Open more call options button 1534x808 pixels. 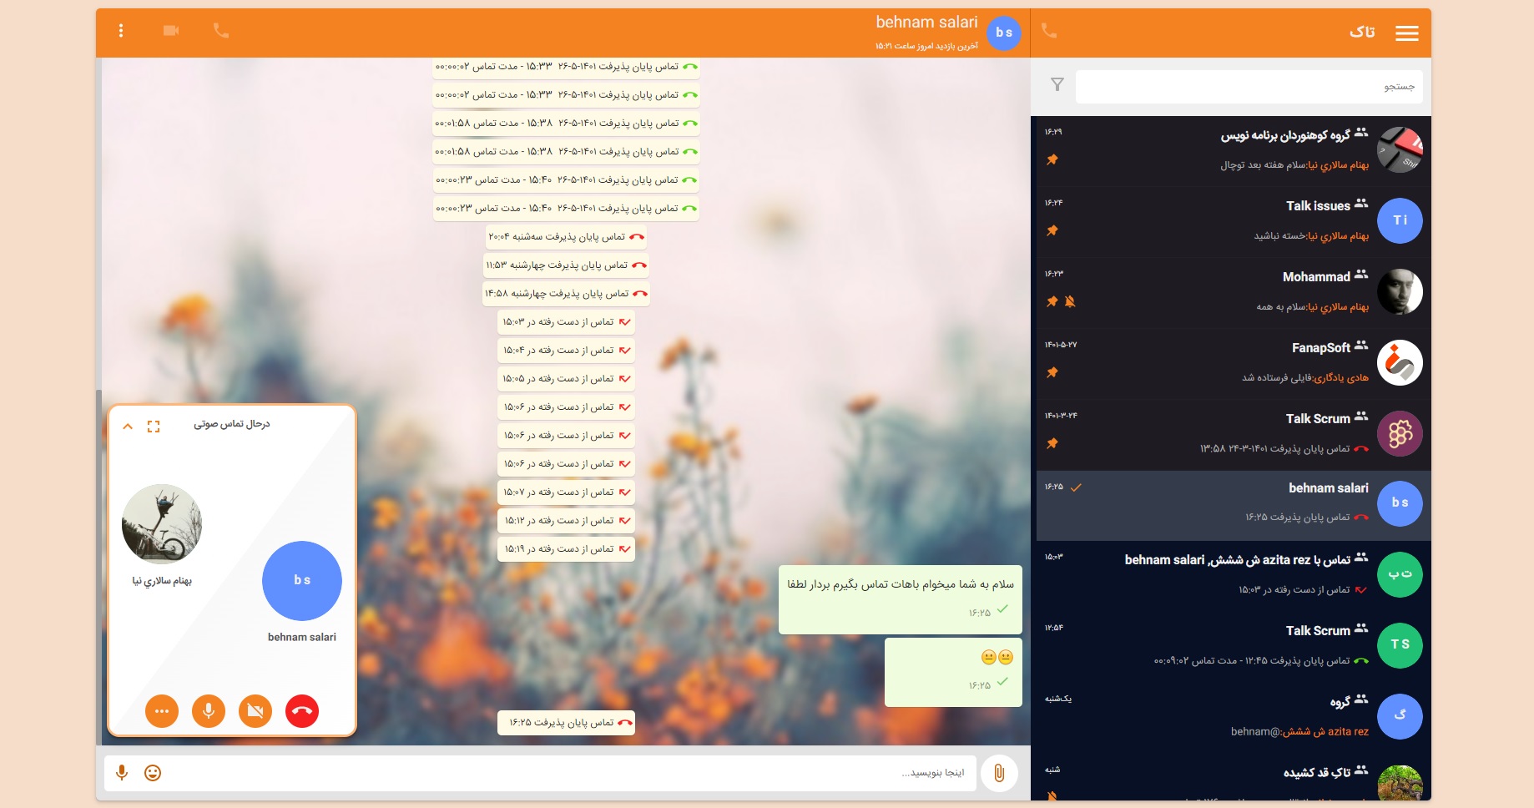[x=162, y=711]
